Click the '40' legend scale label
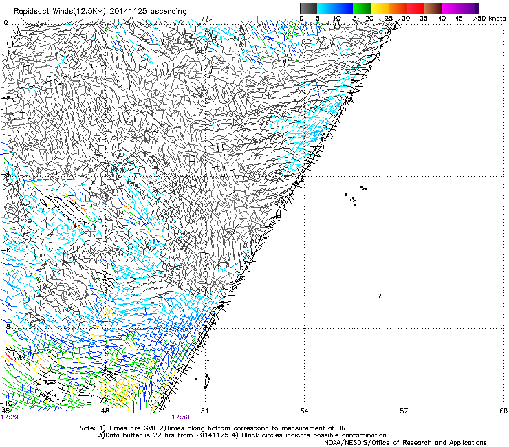The image size is (509, 447). coord(442,19)
